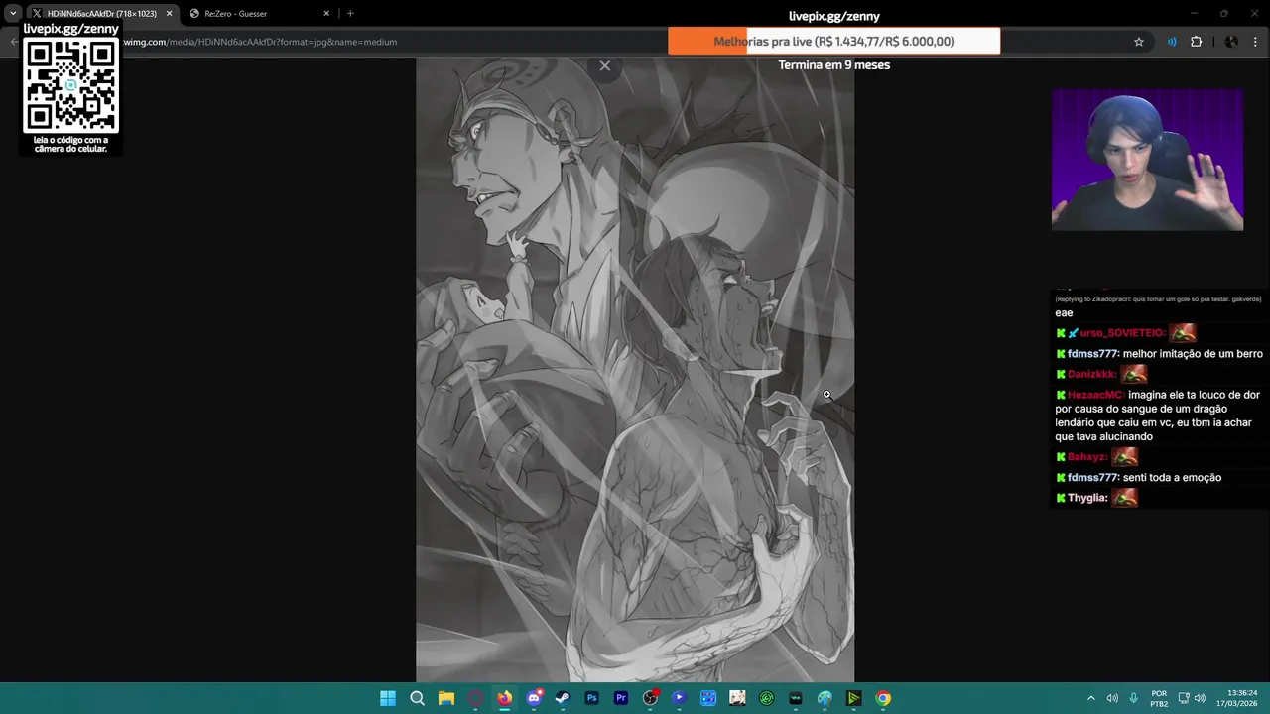1270x714 pixels.
Task: Open Google Chrome from taskbar
Action: (x=883, y=698)
